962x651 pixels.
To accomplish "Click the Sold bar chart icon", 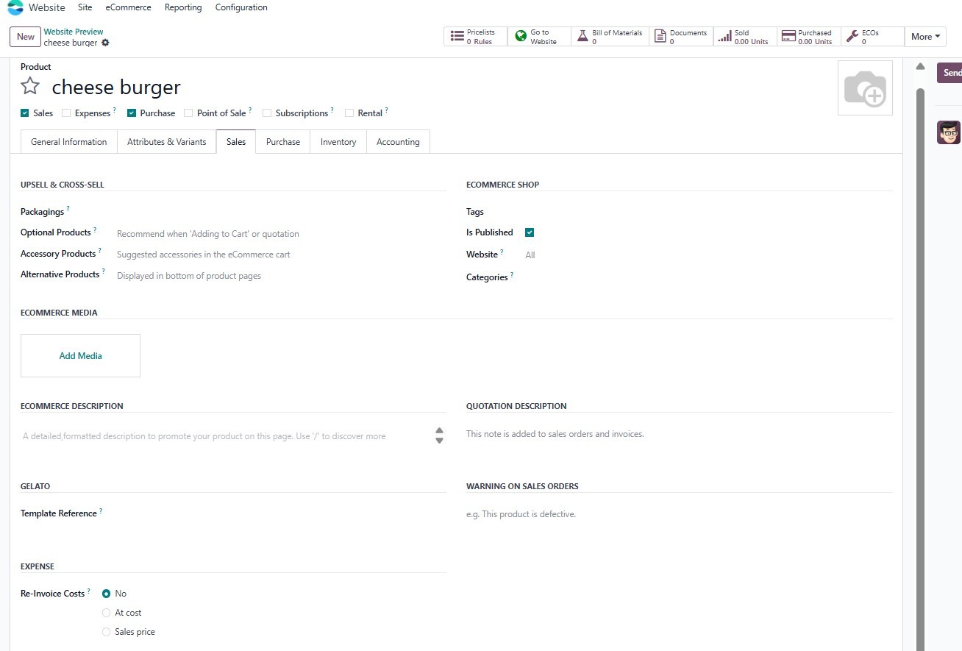I will point(724,36).
